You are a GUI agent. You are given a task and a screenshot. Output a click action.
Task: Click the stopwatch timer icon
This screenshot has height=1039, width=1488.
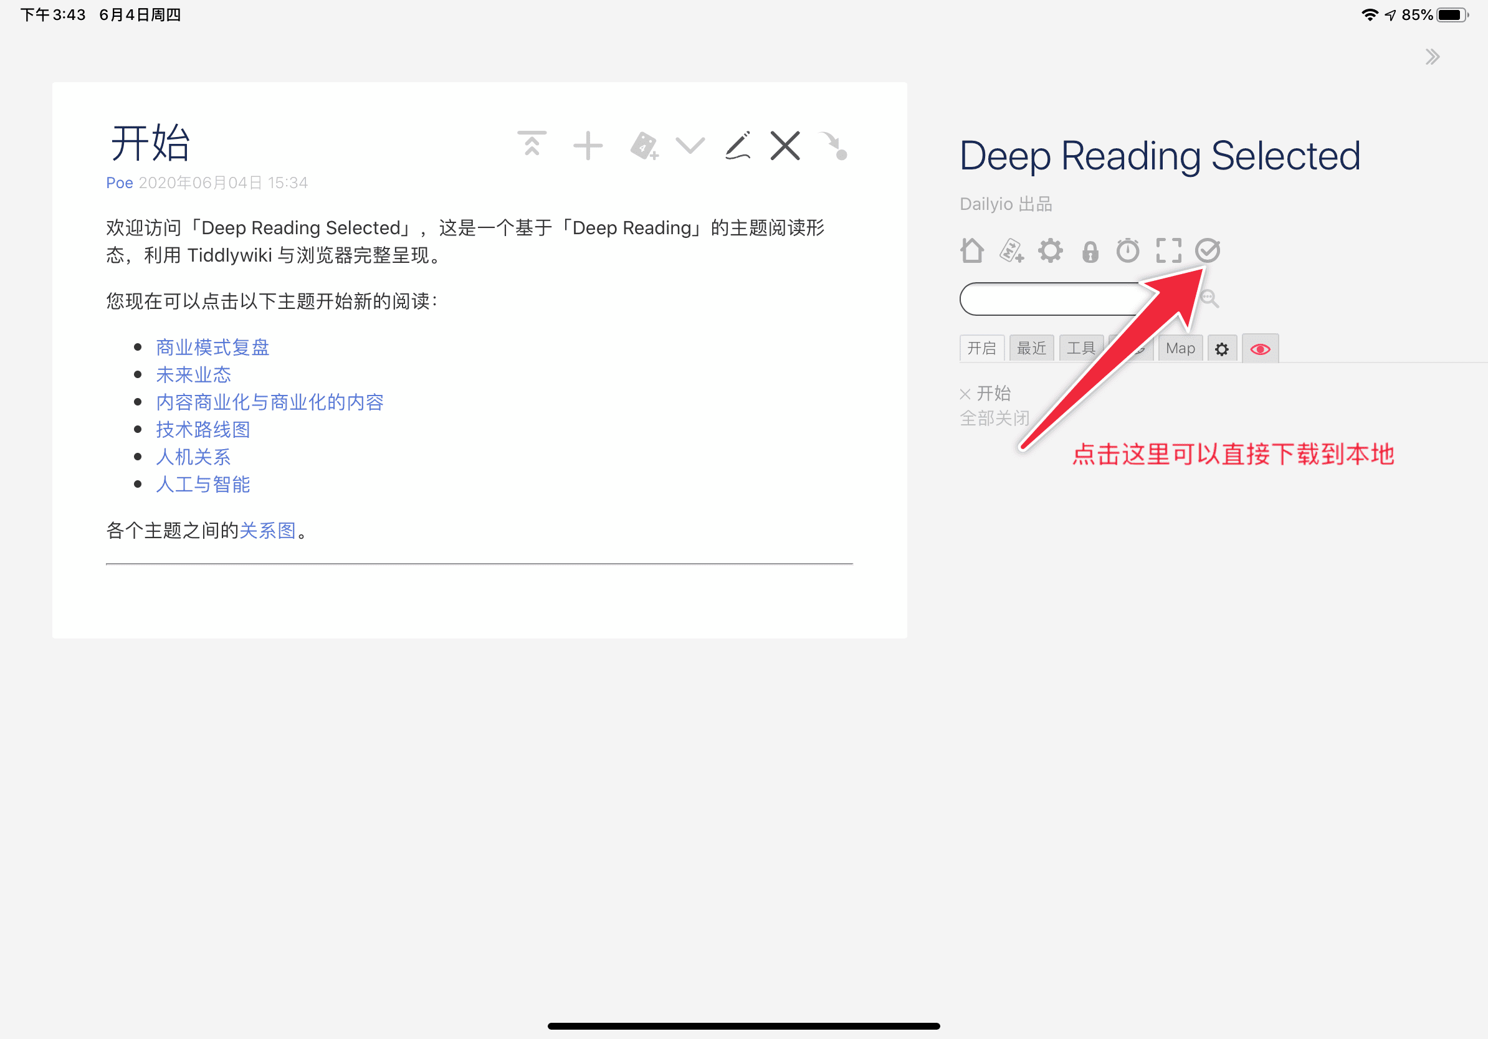pyautogui.click(x=1128, y=250)
